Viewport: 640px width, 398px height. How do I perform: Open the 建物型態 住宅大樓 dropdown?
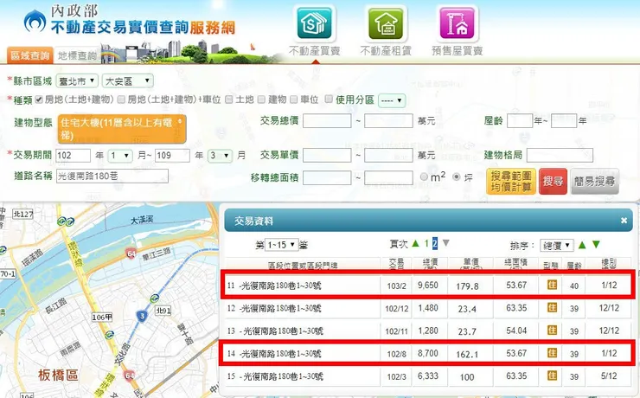[x=122, y=129]
